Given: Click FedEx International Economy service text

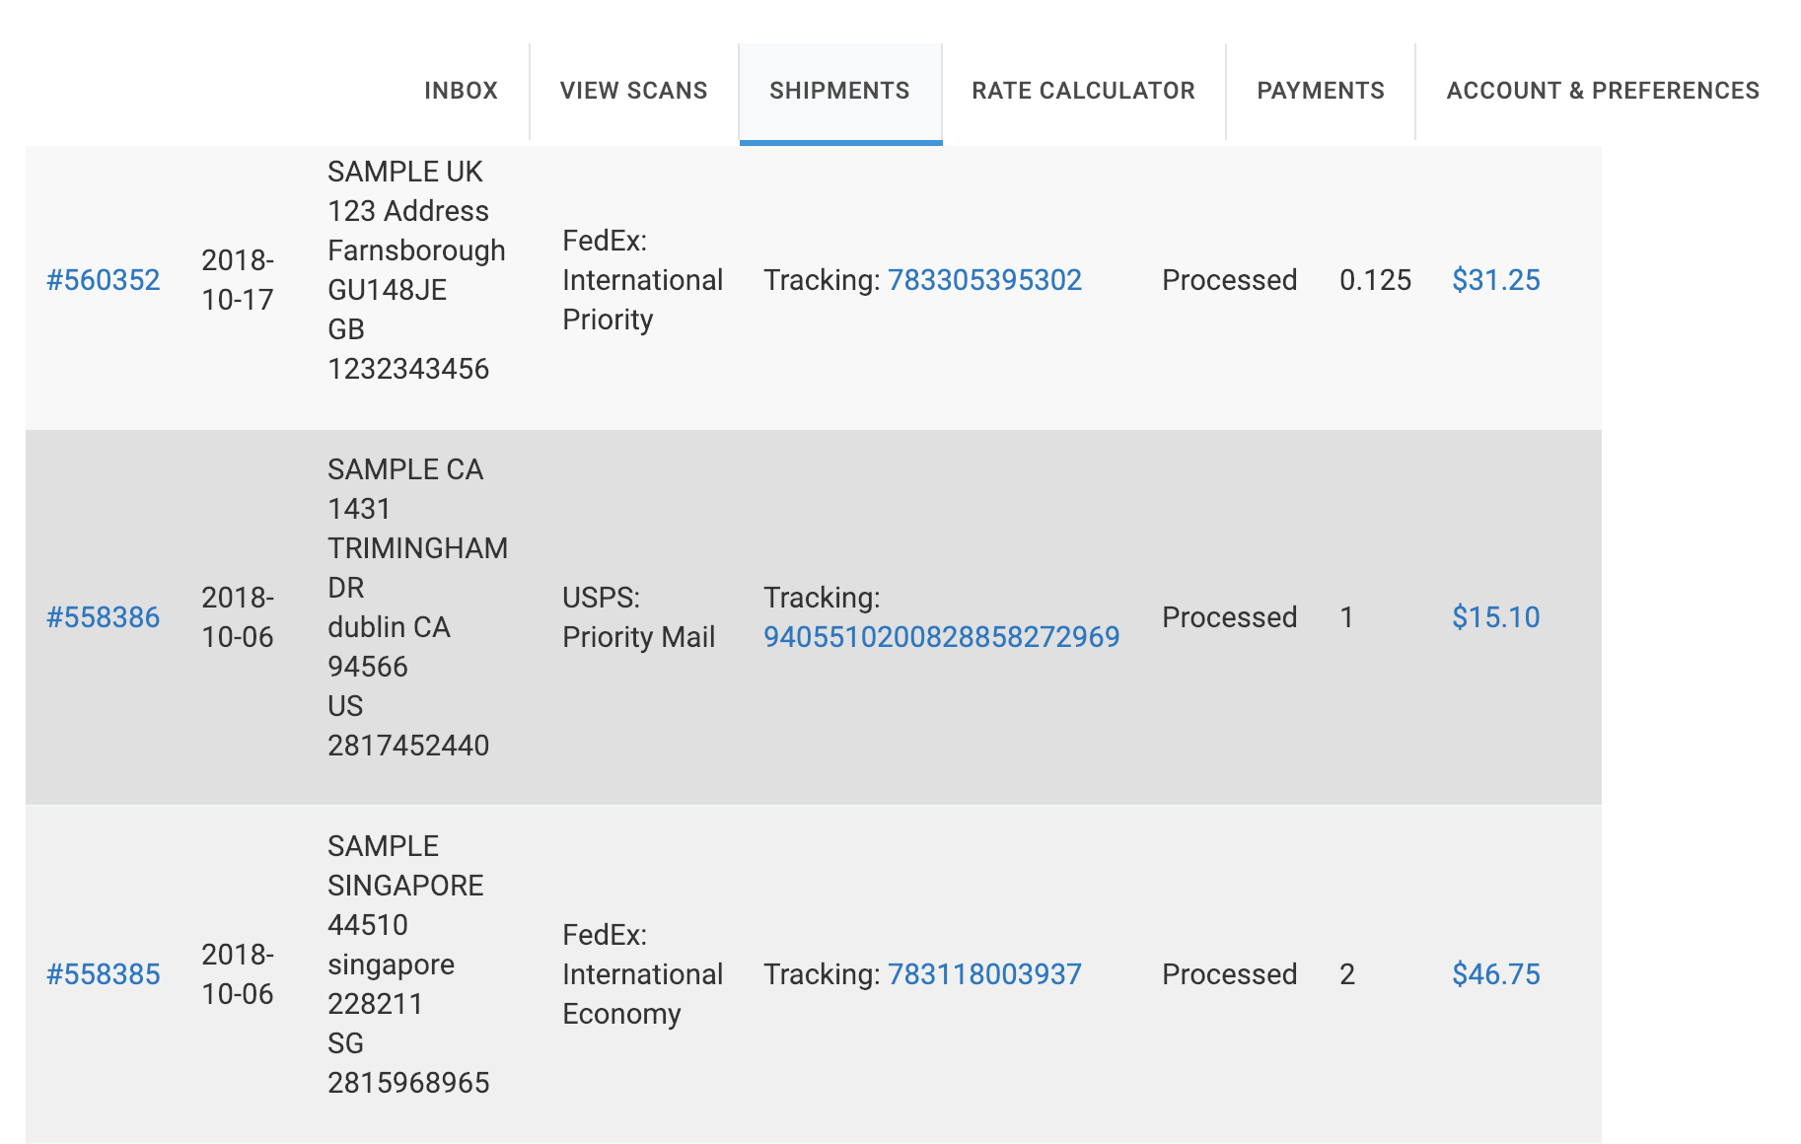Looking at the screenshot, I should 641,974.
